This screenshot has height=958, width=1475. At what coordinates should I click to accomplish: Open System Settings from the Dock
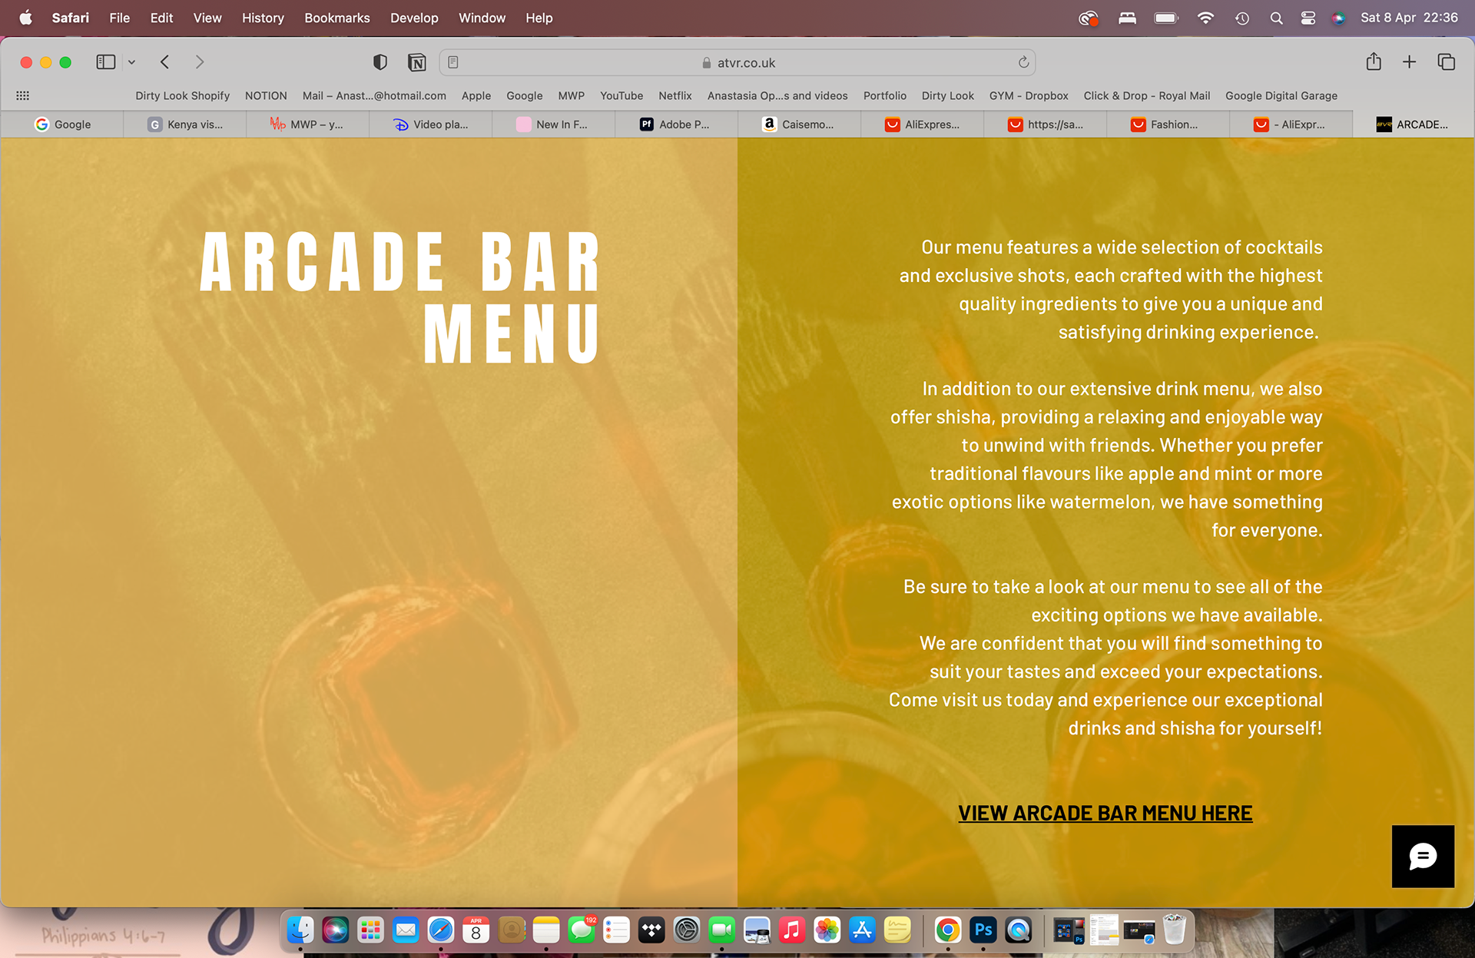point(687,930)
